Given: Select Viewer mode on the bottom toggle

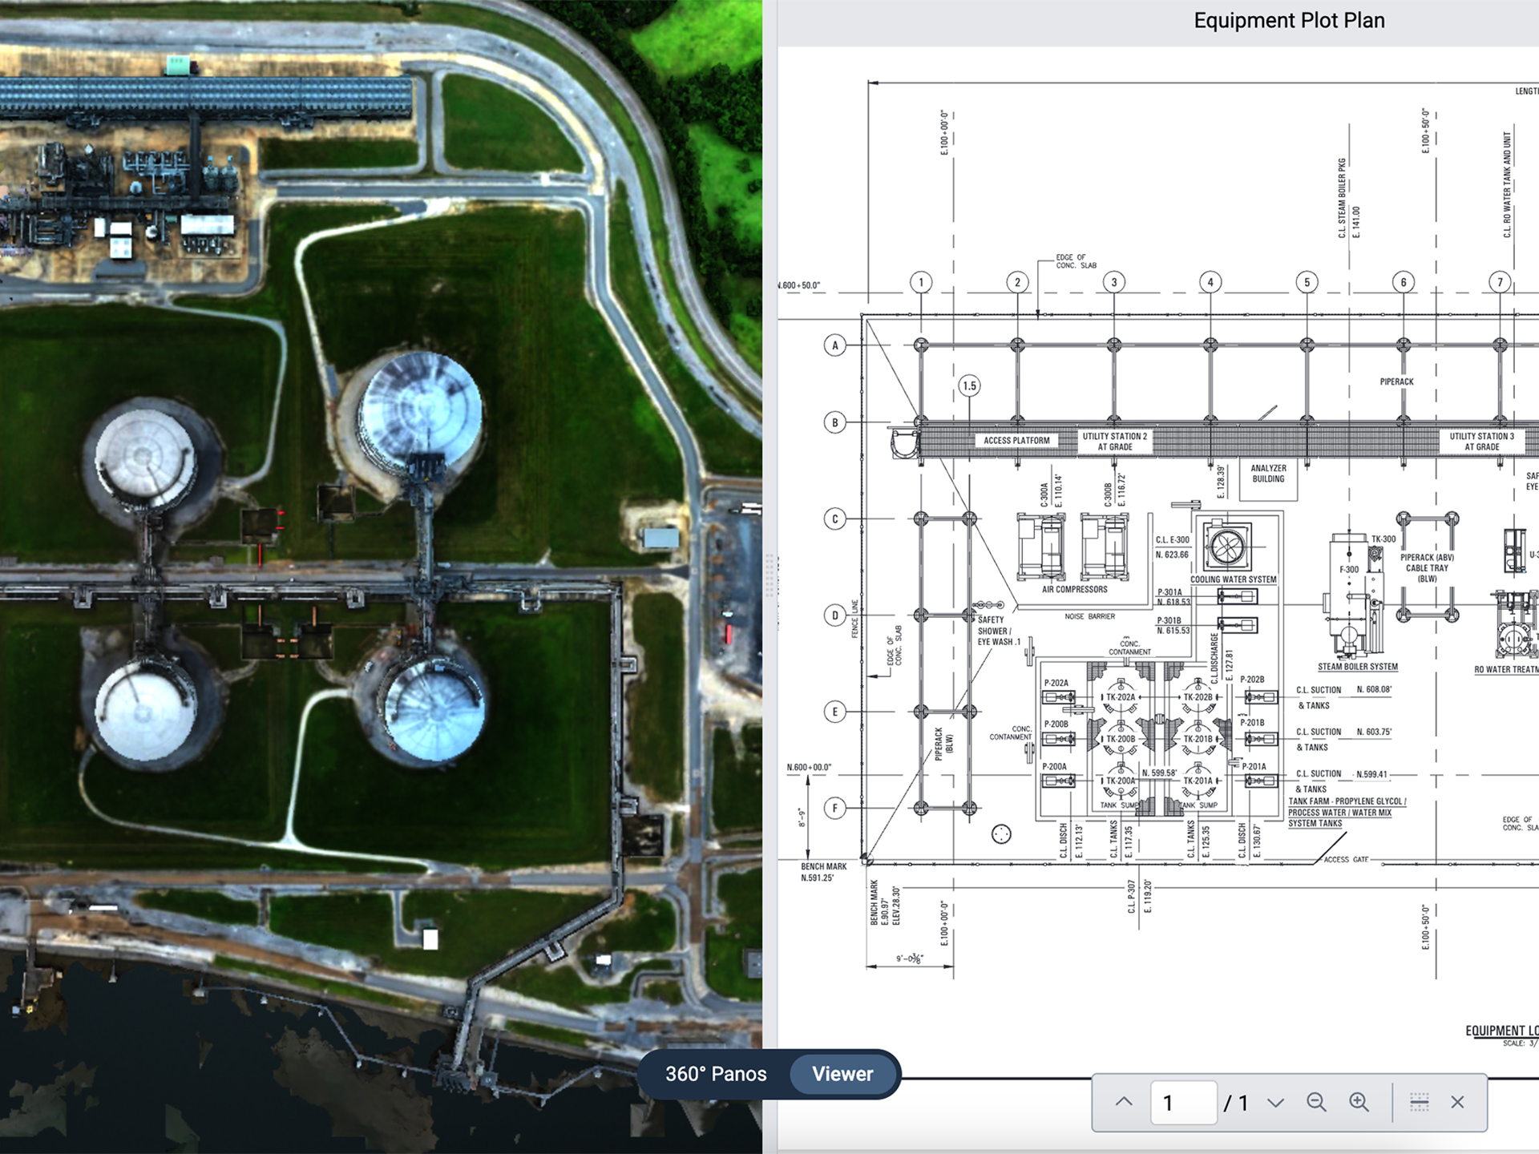Looking at the screenshot, I should click(842, 1074).
